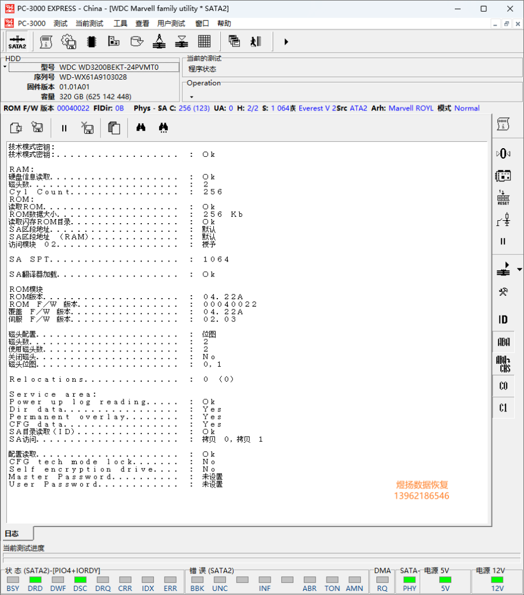Click the mode value Normal

coord(467,108)
